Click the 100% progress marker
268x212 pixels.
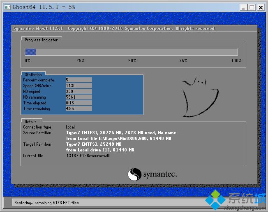(x=236, y=61)
